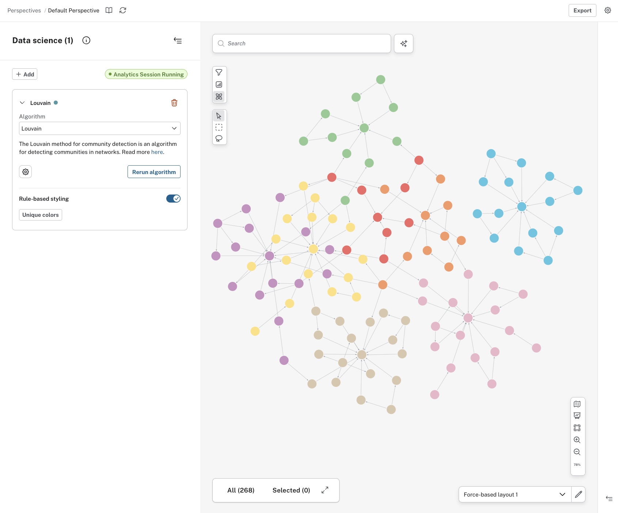Open the filter tool in graph toolbar
Viewport: 618px width, 513px height.
coord(219,72)
